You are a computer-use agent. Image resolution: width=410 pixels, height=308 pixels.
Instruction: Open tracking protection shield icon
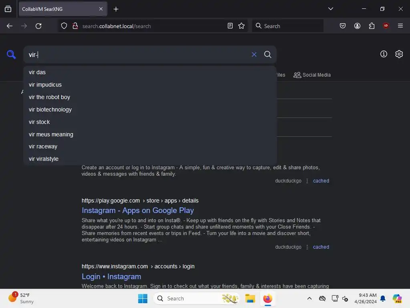tap(64, 26)
